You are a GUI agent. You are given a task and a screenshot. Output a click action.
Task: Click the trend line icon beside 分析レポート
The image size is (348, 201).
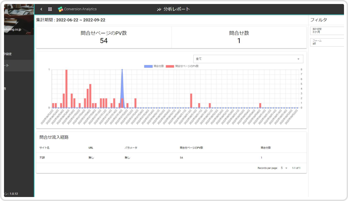(x=159, y=9)
